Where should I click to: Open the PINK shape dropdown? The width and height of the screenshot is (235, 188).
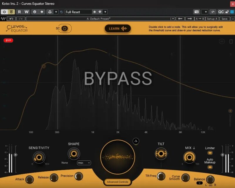click(84, 163)
